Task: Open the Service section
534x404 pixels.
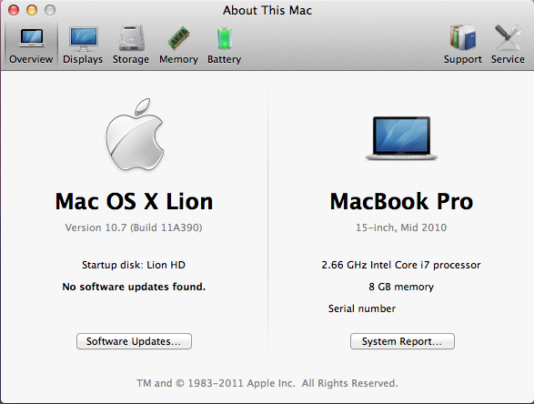Action: 508,45
